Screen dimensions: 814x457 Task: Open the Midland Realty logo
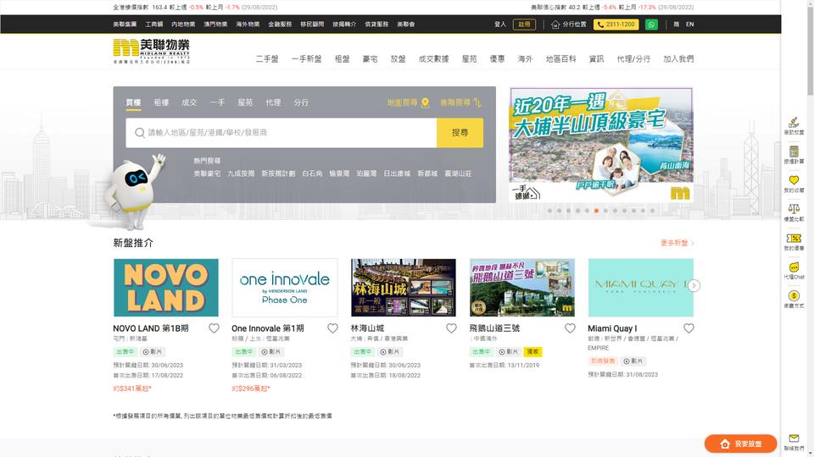152,51
